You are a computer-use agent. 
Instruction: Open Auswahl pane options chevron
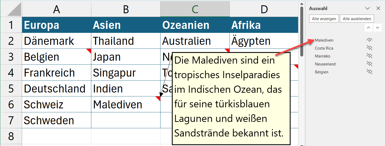(368, 8)
